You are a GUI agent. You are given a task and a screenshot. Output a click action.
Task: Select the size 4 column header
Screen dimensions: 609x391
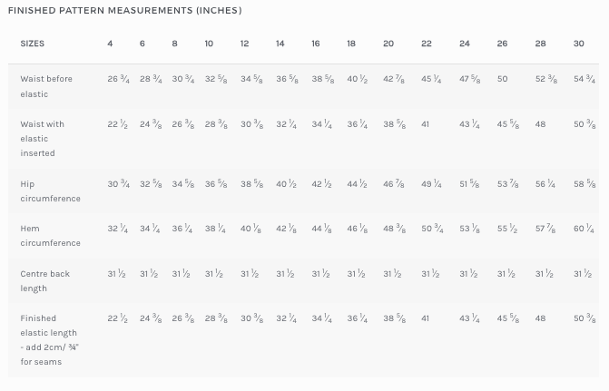click(x=110, y=44)
